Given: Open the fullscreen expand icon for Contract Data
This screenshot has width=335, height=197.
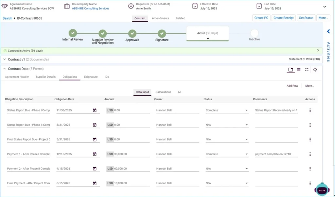Looking at the screenshot, I should pyautogui.click(x=307, y=69).
